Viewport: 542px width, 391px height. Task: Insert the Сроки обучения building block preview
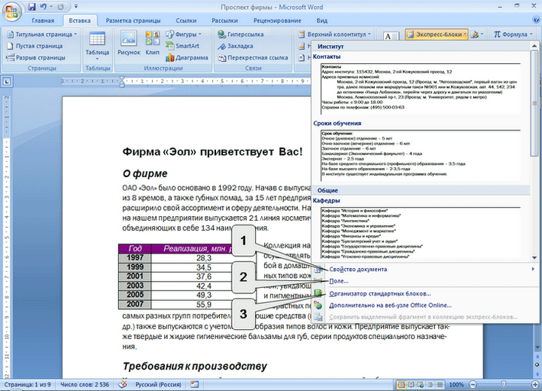(421, 155)
